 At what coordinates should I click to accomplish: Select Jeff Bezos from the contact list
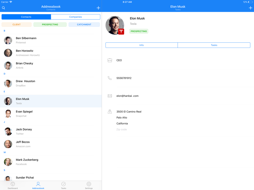(x=51, y=144)
